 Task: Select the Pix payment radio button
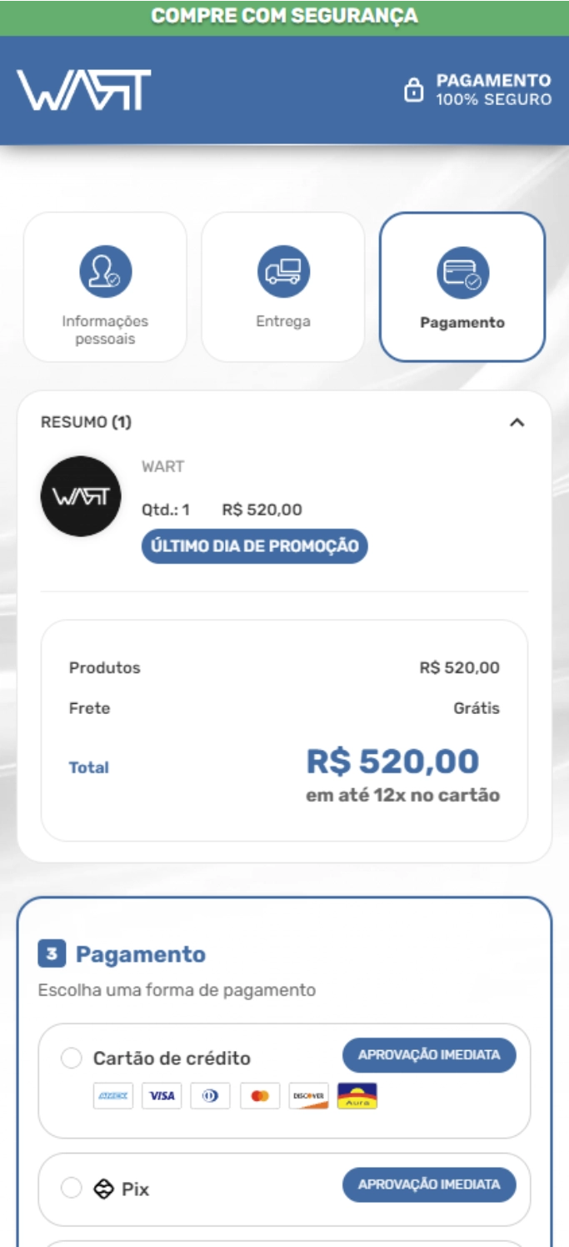(72, 1189)
